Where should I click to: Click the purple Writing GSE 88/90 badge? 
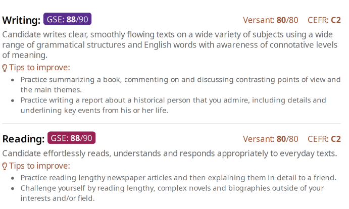(67, 20)
